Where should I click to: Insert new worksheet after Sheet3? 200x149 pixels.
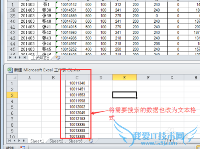(91, 141)
